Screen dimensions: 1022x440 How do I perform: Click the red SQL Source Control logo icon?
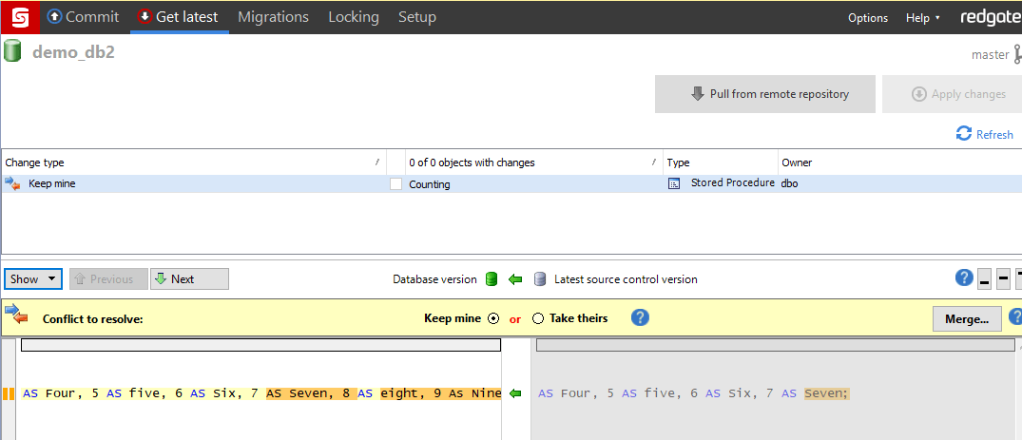[x=20, y=17]
